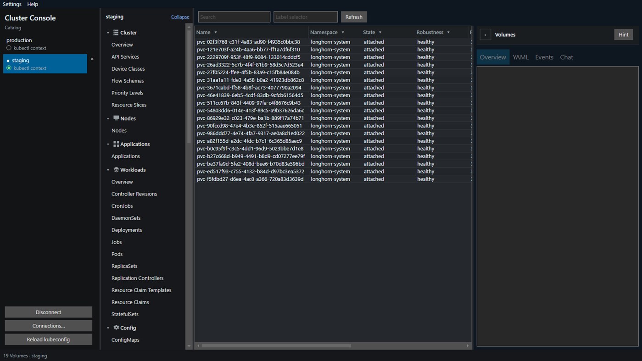
Task: Open Deployments in the Workloads tree
Action: coord(127,230)
